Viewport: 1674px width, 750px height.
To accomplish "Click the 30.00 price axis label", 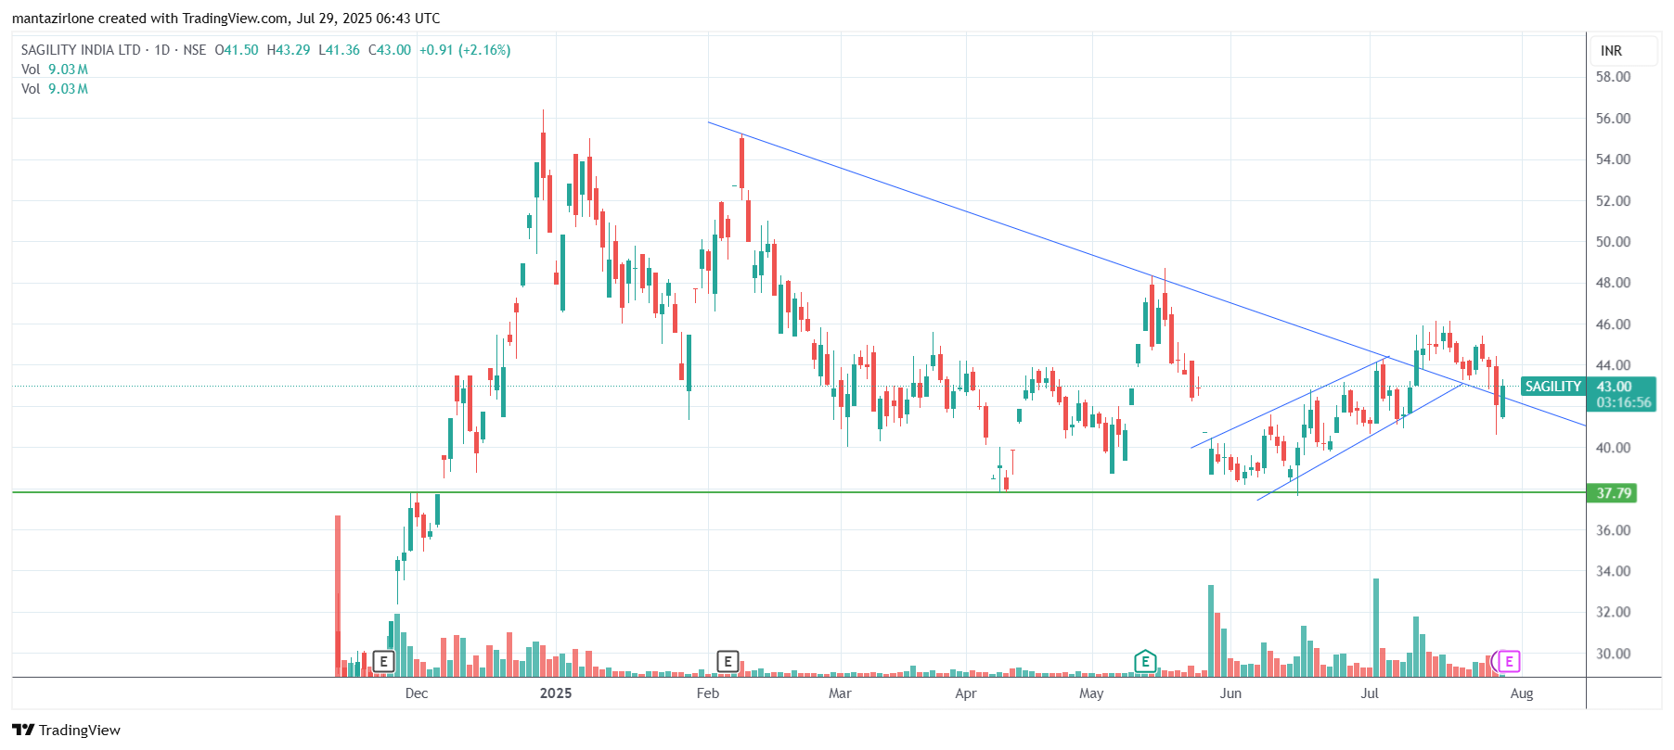I will pos(1613,654).
